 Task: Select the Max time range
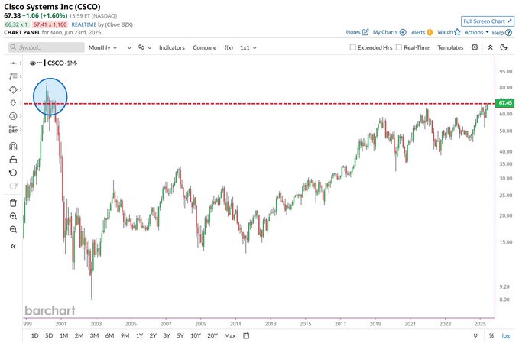[230, 335]
